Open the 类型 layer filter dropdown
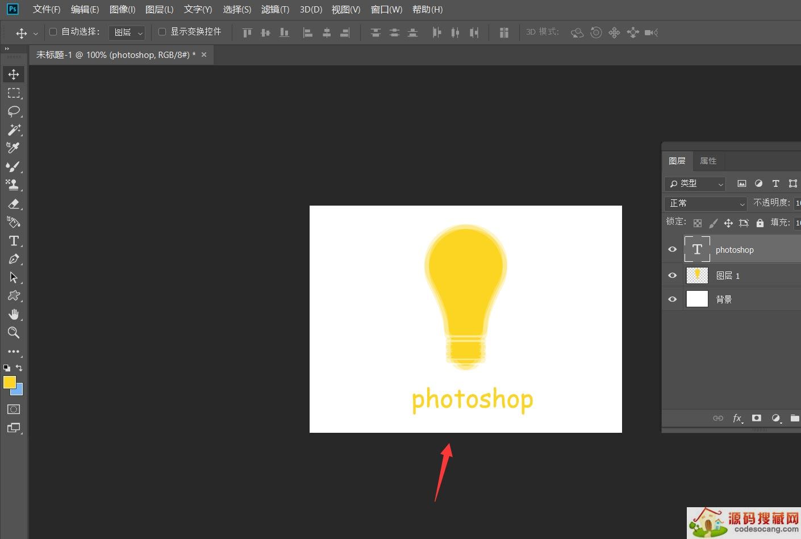 [x=695, y=184]
